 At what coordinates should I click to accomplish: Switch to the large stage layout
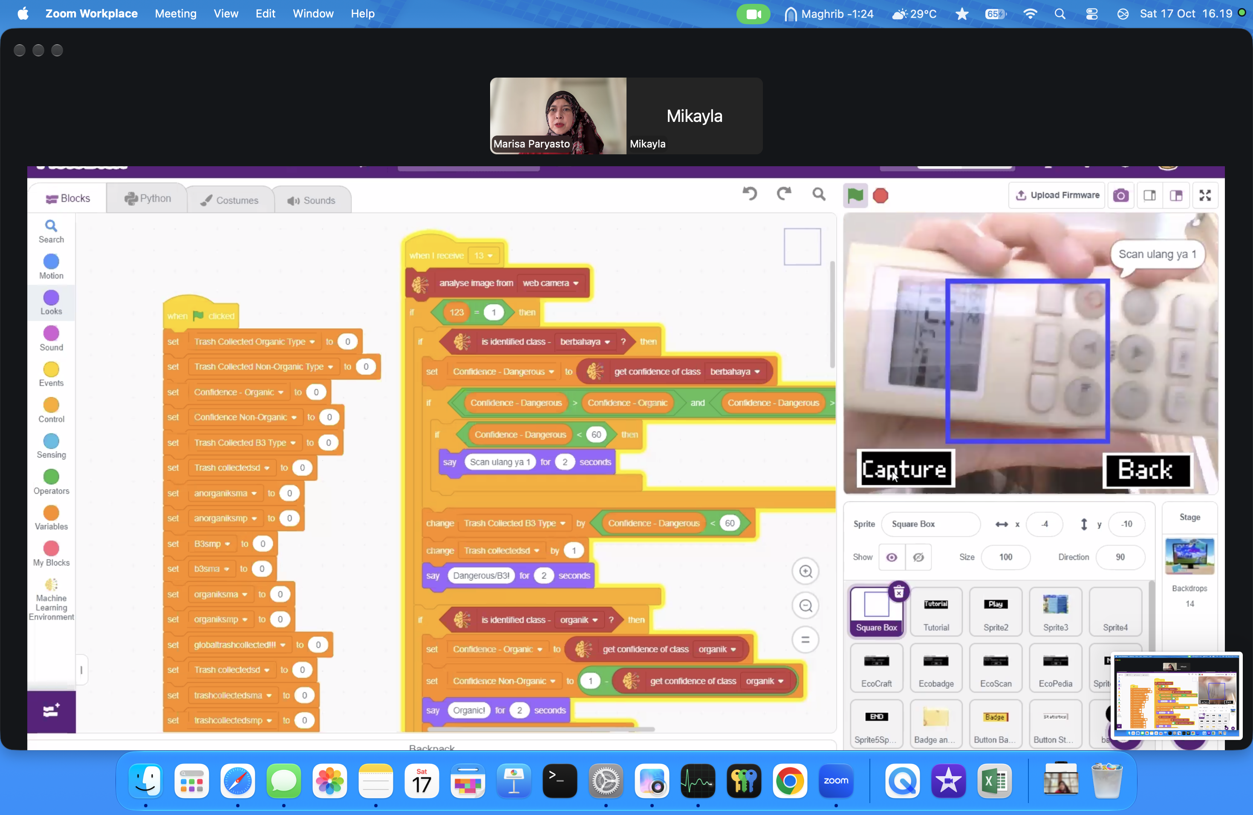(x=1176, y=195)
